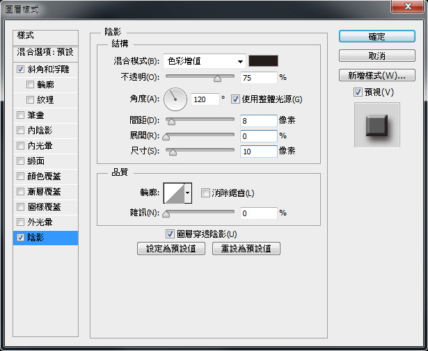Click the 展開 spread slider handle
Image resolution: width=428 pixels, height=351 pixels.
[x=166, y=137]
